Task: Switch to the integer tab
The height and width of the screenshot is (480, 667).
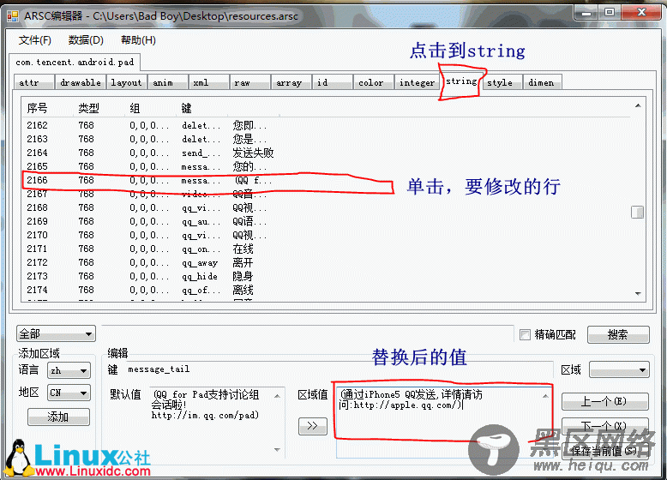Action: [417, 82]
